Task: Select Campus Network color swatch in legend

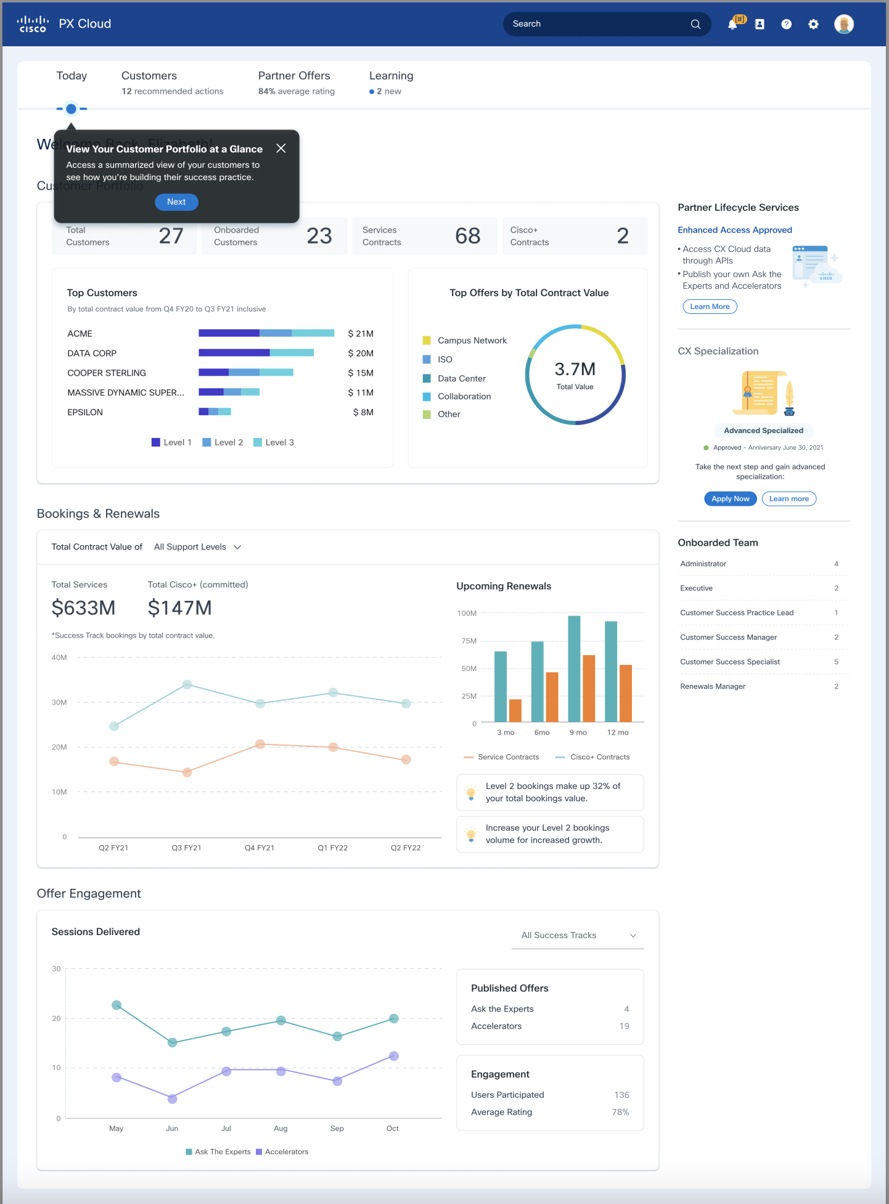Action: pos(427,340)
